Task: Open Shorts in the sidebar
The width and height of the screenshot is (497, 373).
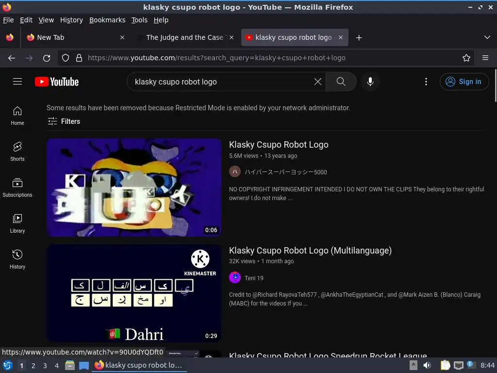Action: pyautogui.click(x=17, y=152)
